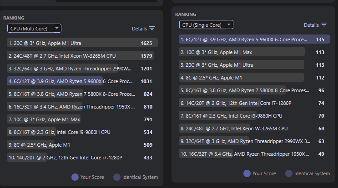Screen dimensions: 338x188
Task: Select Multi Core row Core i7-1280P scoring 433
Action: (x=82, y=157)
